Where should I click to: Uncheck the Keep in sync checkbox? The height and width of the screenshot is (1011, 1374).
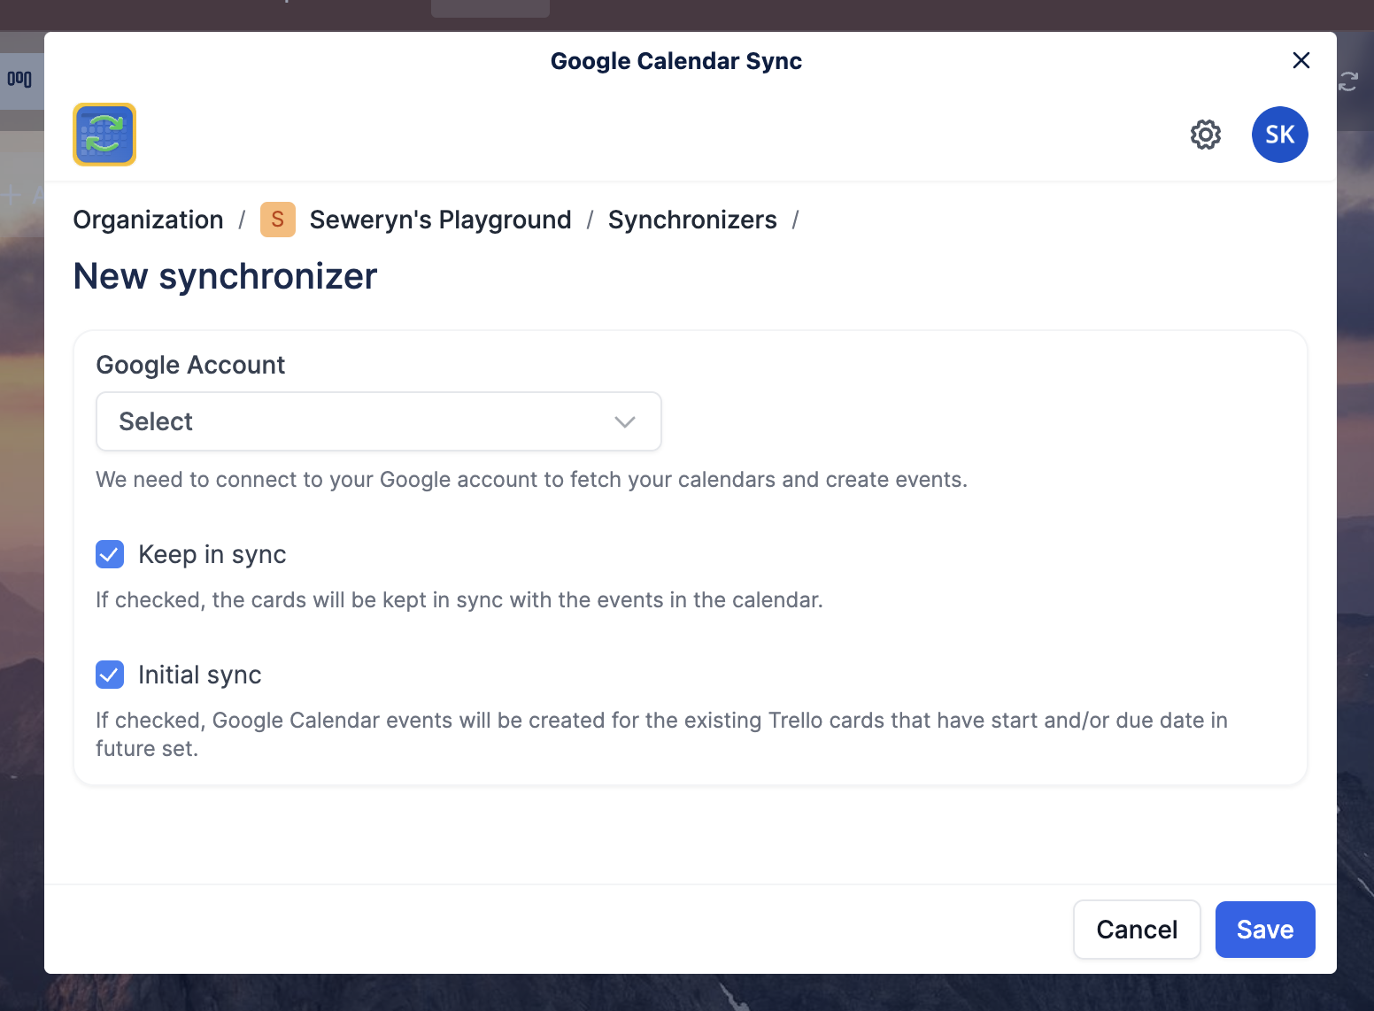(x=110, y=554)
